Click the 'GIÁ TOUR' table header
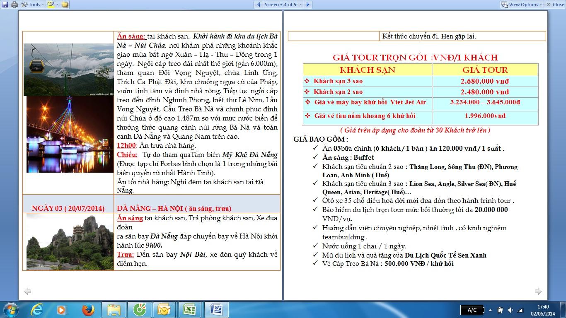The height and width of the screenshot is (318, 566). click(485, 70)
